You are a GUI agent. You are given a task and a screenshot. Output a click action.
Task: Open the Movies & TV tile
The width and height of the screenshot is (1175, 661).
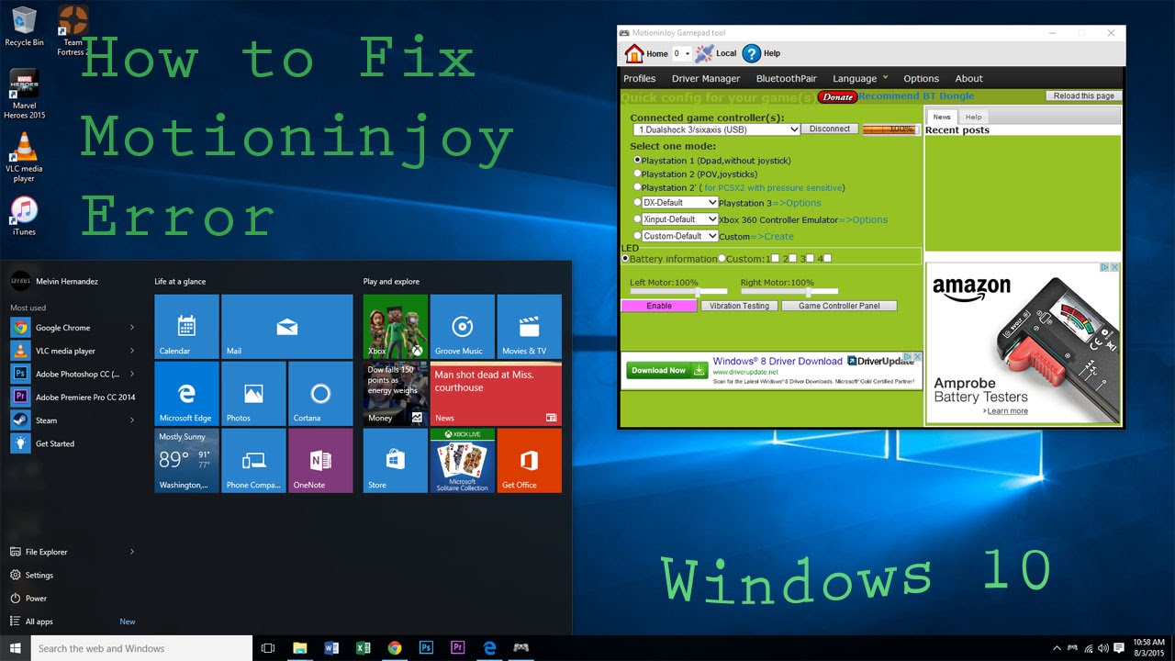tap(529, 327)
